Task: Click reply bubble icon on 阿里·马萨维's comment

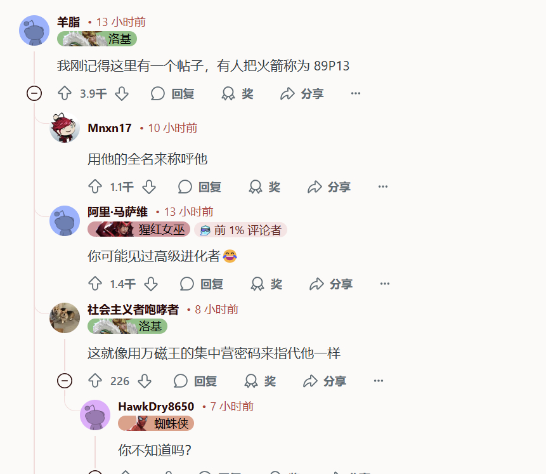Action: (x=186, y=284)
